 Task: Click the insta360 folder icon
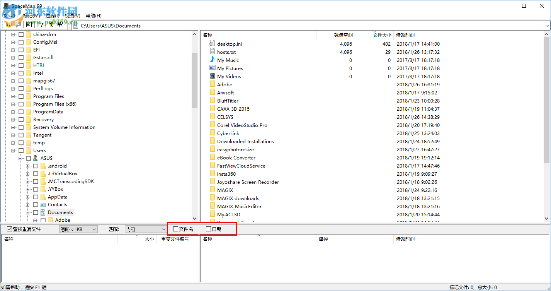(x=212, y=174)
